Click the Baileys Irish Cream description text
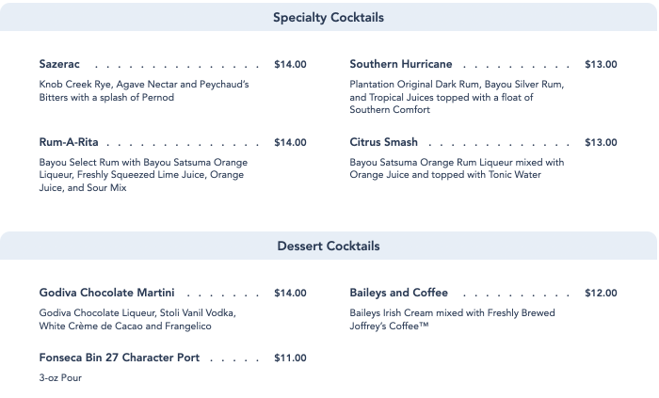The width and height of the screenshot is (659, 398). 452,320
